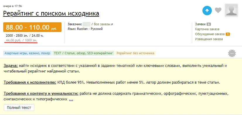Open order title Рерайтинг с поиском исходника

coord(51,13)
